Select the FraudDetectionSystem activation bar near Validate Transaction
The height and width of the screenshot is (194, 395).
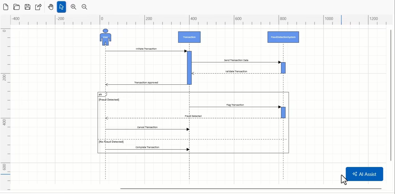(283, 68)
